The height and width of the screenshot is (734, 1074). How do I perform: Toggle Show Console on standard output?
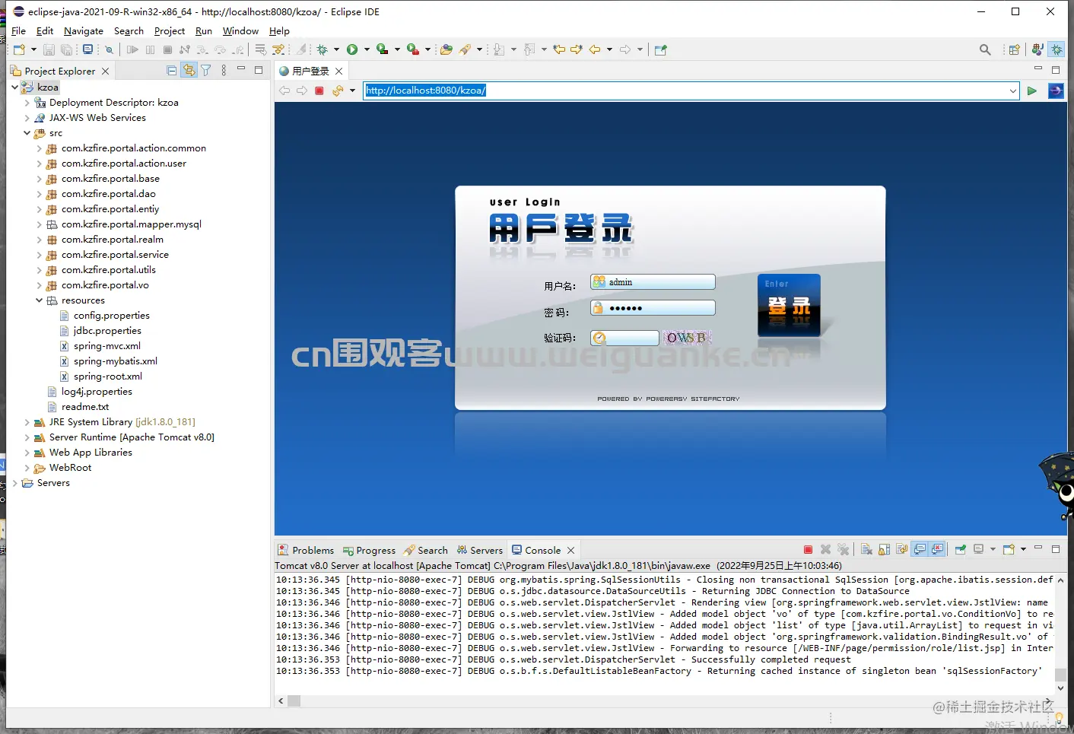click(920, 549)
